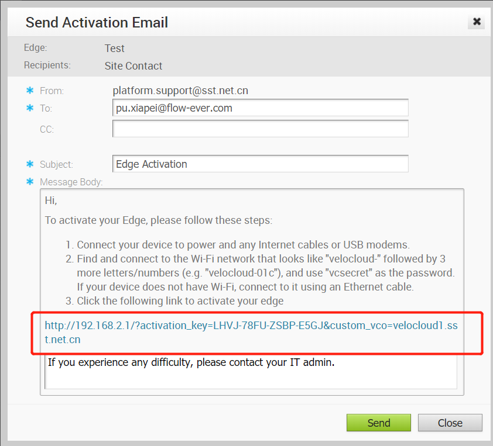Click the IT admin footer text box

(251, 372)
